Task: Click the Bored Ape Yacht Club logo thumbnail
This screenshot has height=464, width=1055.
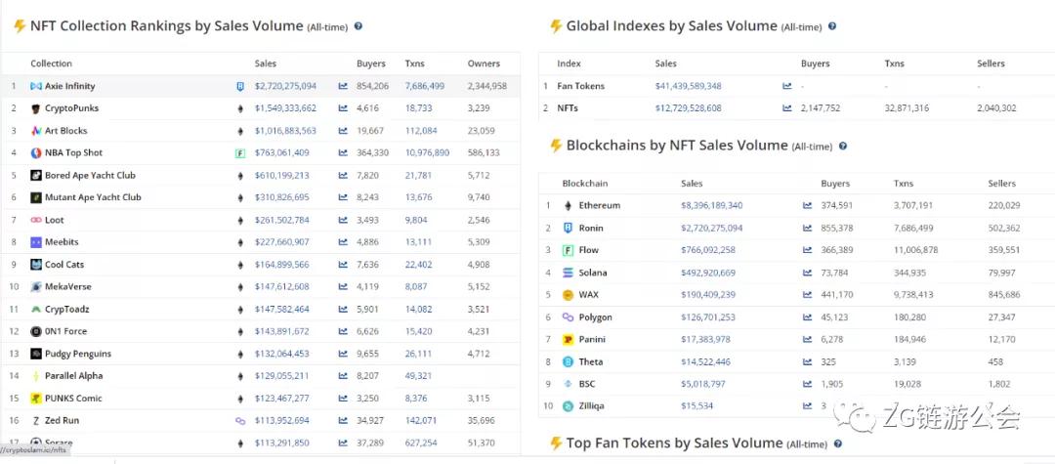Action: click(36, 176)
